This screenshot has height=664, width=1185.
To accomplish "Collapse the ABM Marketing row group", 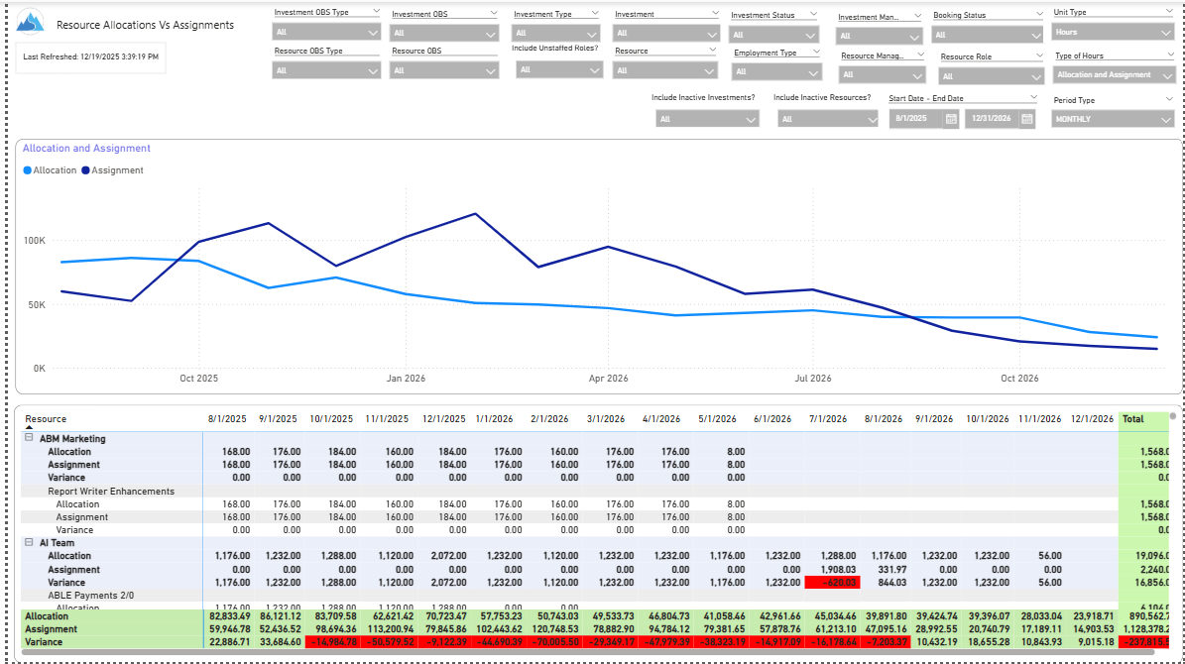I will click(29, 438).
